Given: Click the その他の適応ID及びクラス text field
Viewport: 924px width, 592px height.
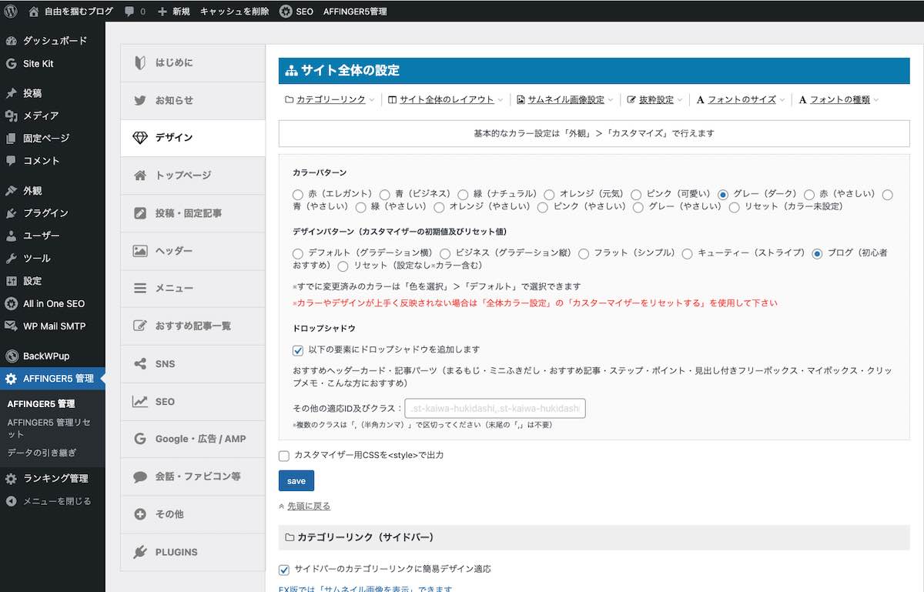Looking at the screenshot, I should click(495, 408).
